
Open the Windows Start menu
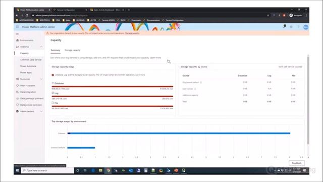pos(18,170)
